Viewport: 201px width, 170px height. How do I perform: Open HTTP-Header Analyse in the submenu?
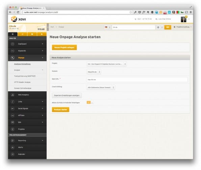(22, 82)
